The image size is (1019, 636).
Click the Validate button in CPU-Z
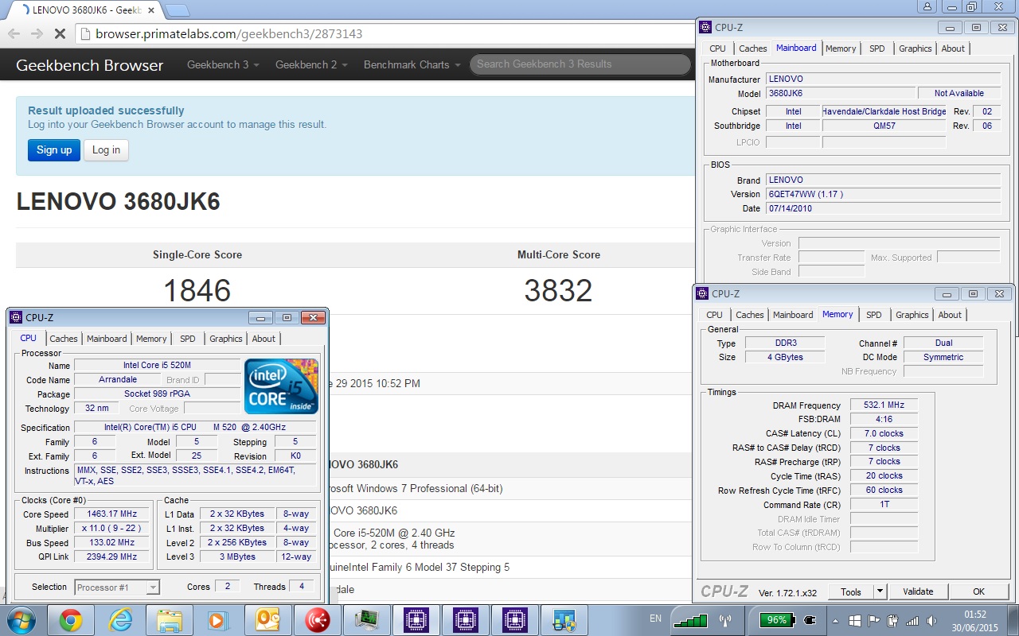918,591
